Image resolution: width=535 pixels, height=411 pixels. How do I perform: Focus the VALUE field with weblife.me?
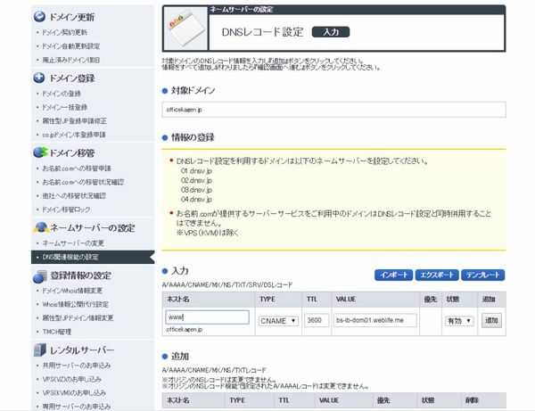pos(375,321)
